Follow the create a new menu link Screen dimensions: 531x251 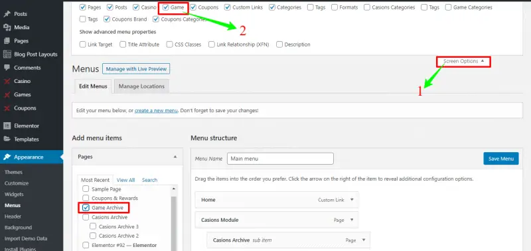(156, 111)
